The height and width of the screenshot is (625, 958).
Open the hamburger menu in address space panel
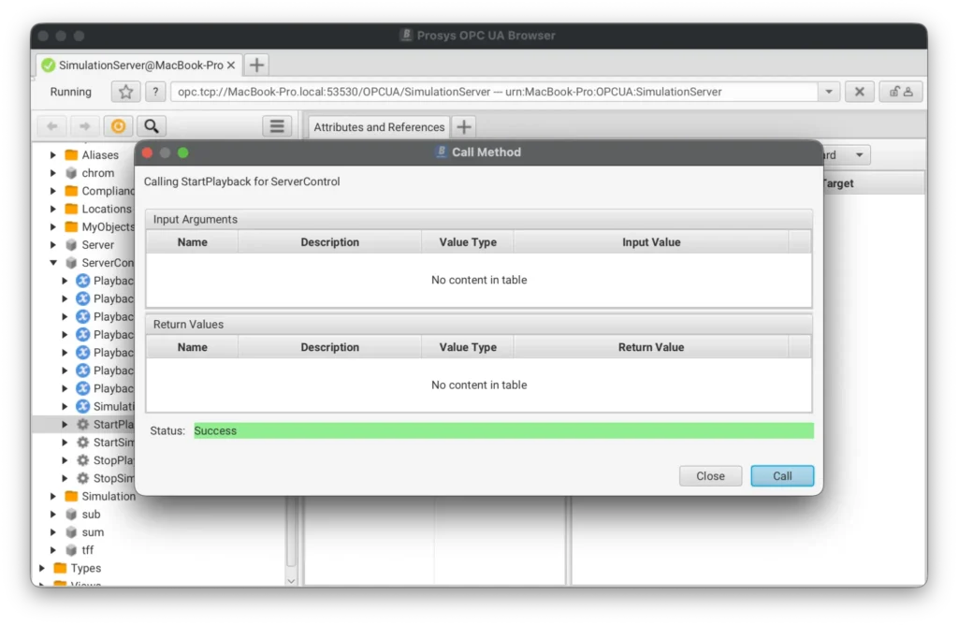coord(277,126)
